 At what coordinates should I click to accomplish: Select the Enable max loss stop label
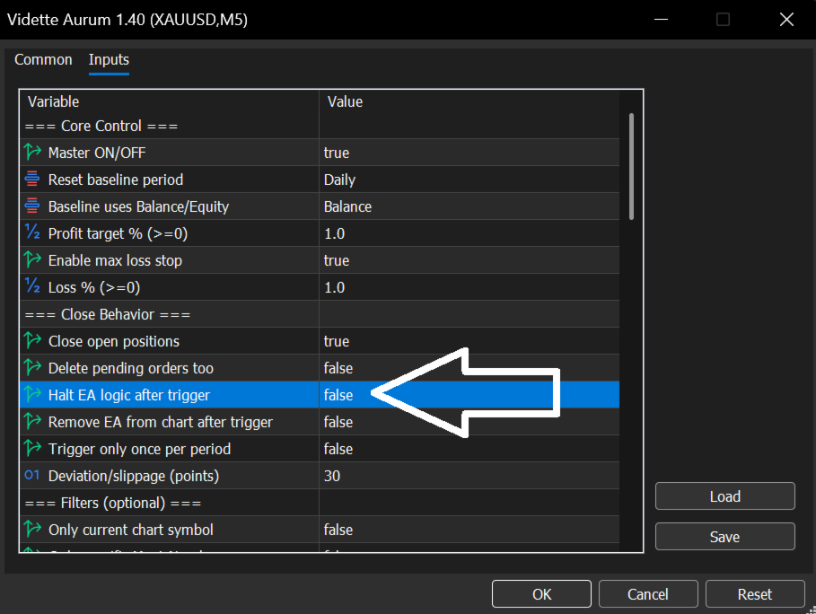click(x=115, y=260)
